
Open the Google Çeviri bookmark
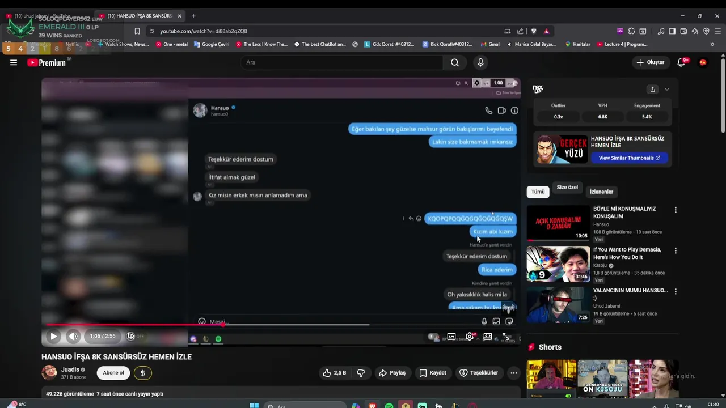212,44
